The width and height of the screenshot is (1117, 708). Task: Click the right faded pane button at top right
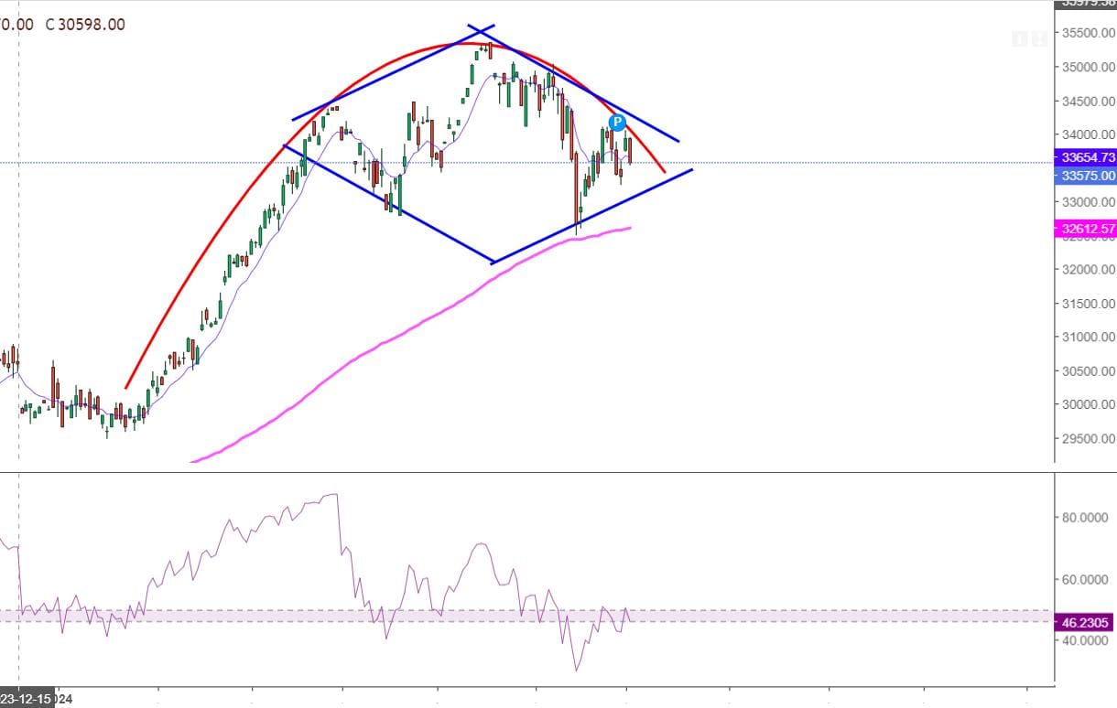pos(1037,38)
